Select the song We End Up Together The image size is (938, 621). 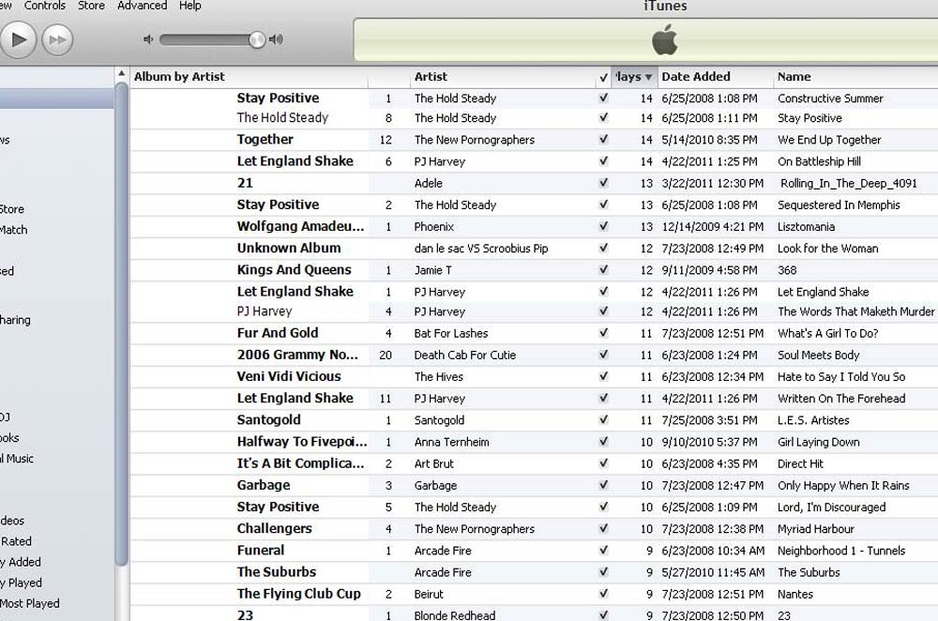829,140
